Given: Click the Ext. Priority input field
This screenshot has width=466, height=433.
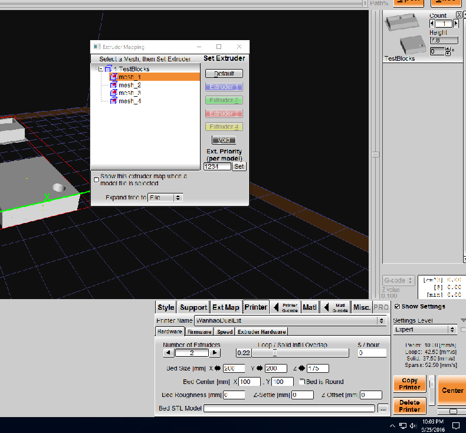Looking at the screenshot, I should pos(217,166).
